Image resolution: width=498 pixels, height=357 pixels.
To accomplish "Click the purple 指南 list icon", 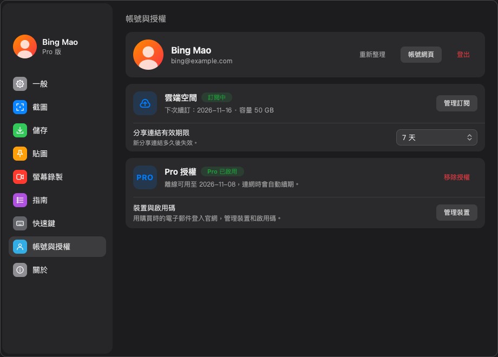I will (x=20, y=200).
